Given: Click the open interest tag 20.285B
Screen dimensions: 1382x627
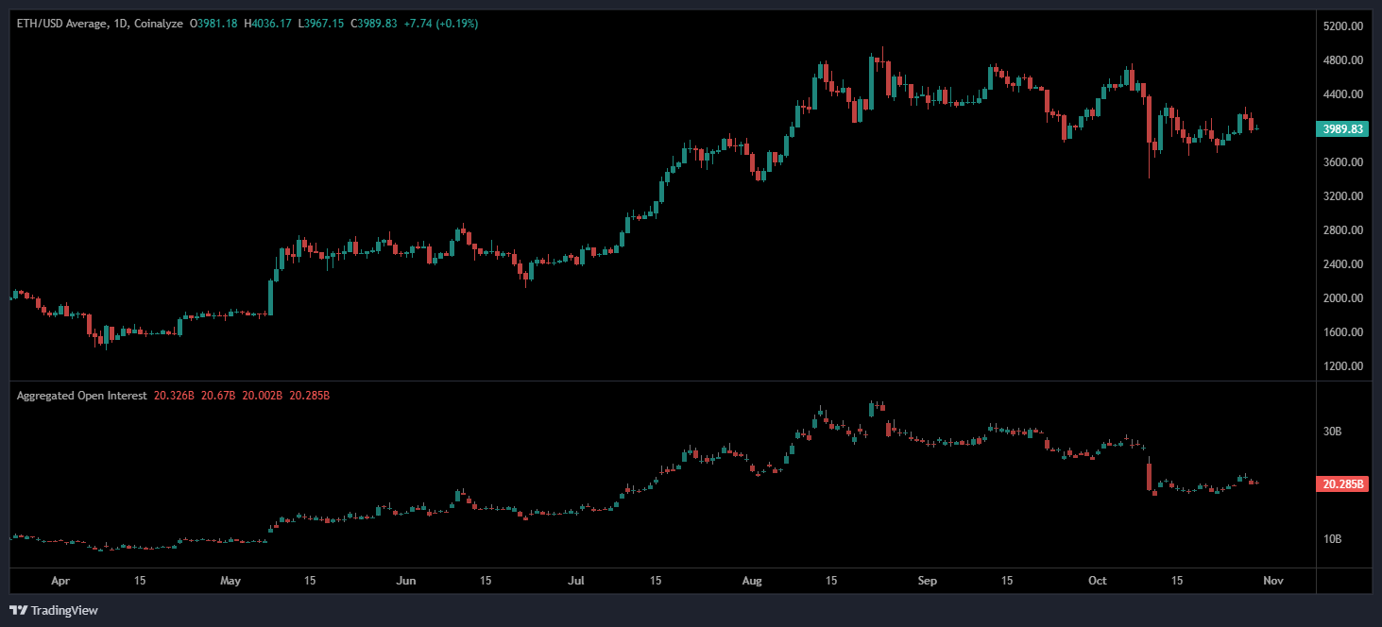Looking at the screenshot, I should [x=1342, y=483].
